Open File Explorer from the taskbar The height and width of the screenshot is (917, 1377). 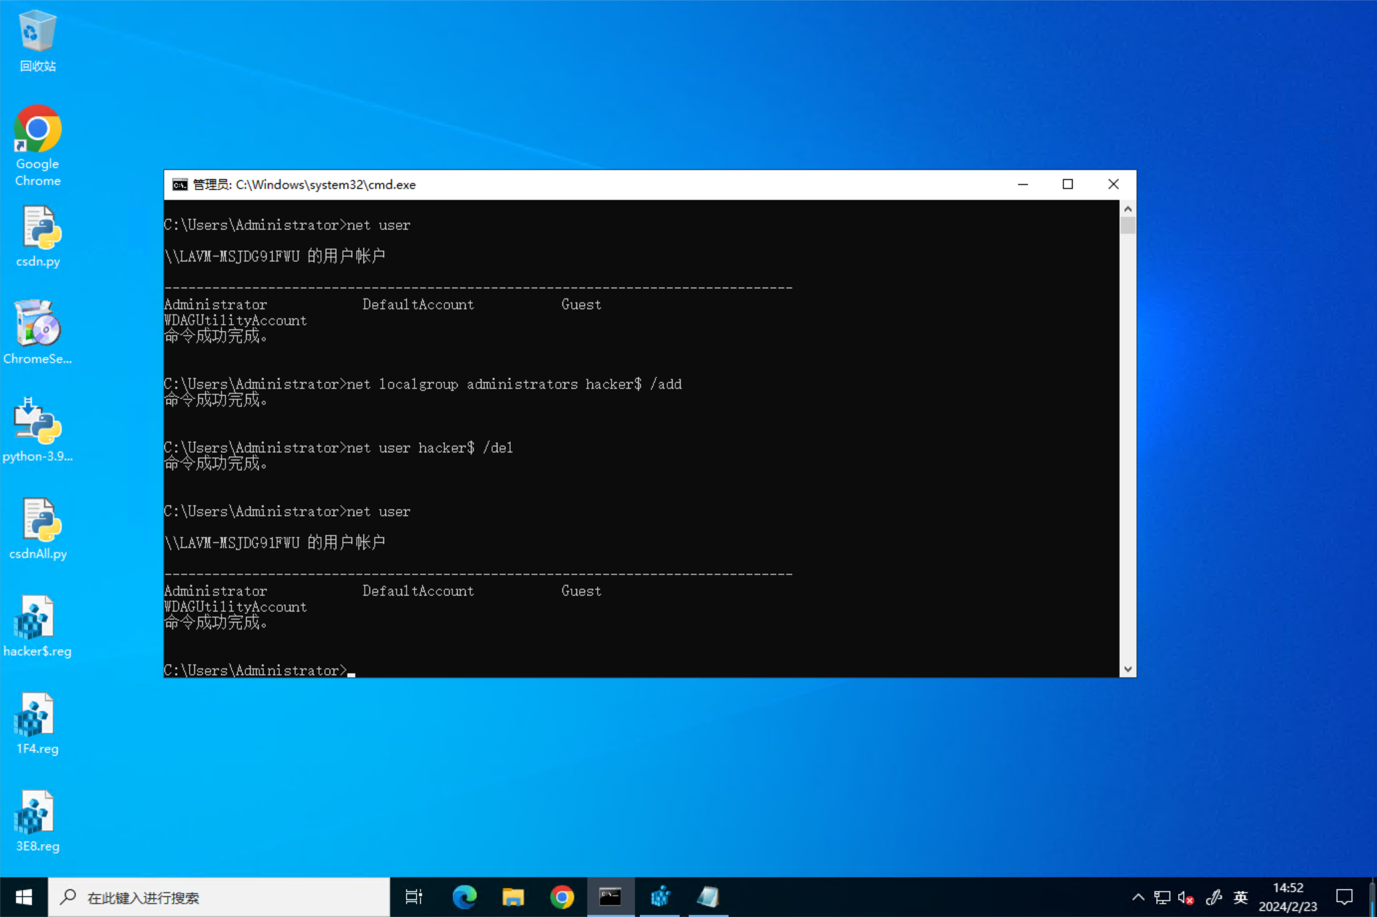coord(513,897)
